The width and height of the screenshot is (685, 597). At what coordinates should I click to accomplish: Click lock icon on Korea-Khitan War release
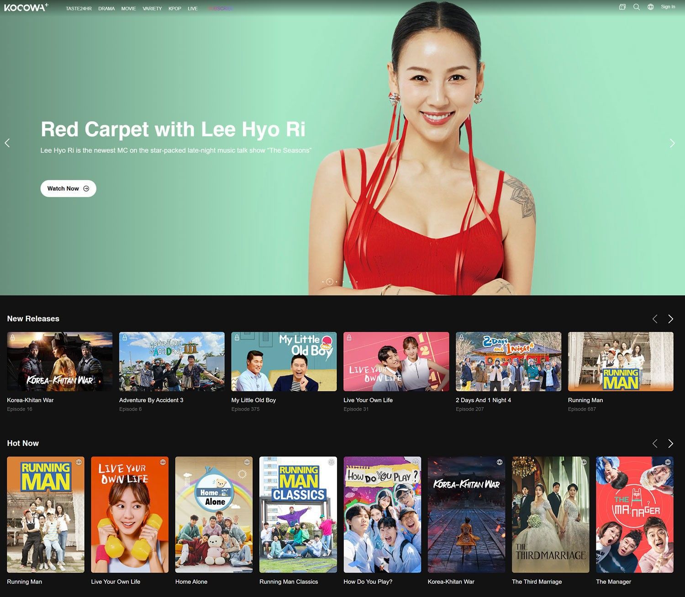click(13, 337)
